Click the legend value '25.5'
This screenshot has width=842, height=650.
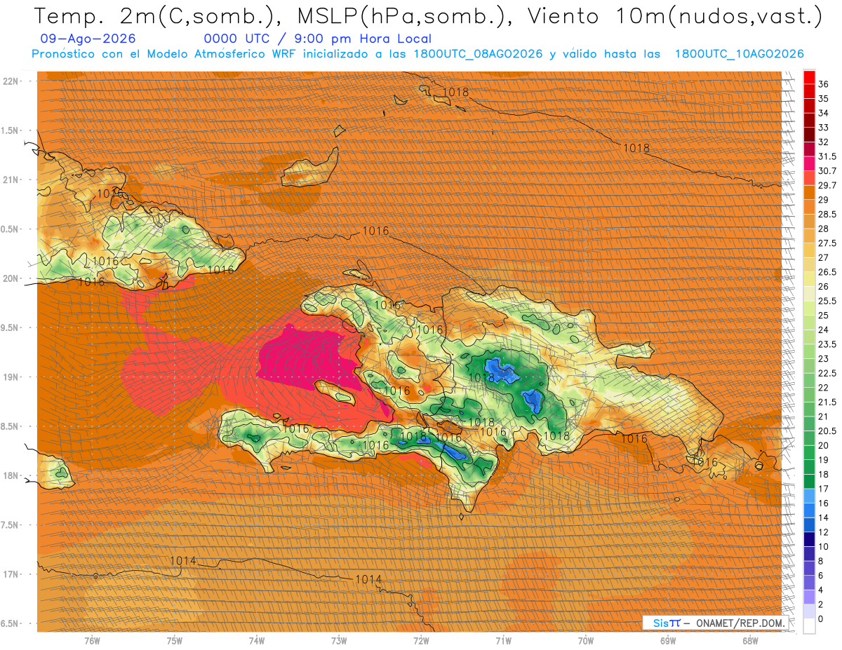pos(827,301)
